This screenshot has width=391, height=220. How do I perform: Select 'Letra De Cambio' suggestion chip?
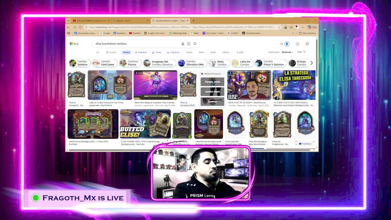point(242,63)
